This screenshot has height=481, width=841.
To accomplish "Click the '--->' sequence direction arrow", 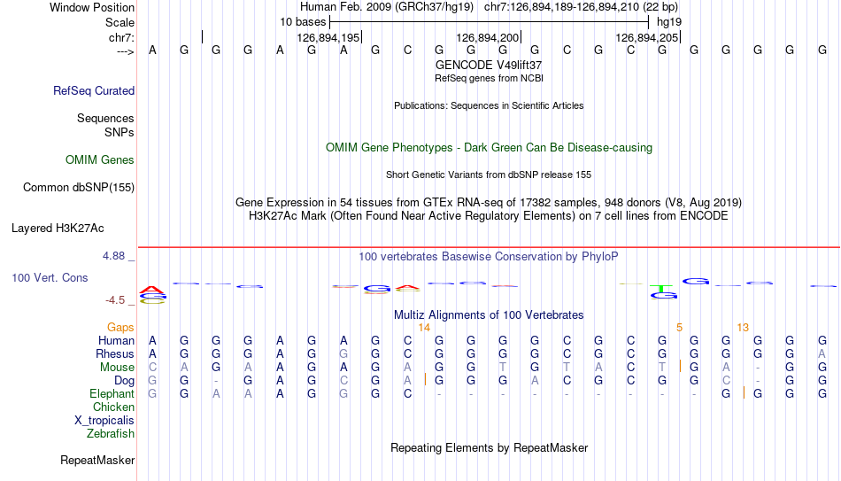I will (x=126, y=51).
